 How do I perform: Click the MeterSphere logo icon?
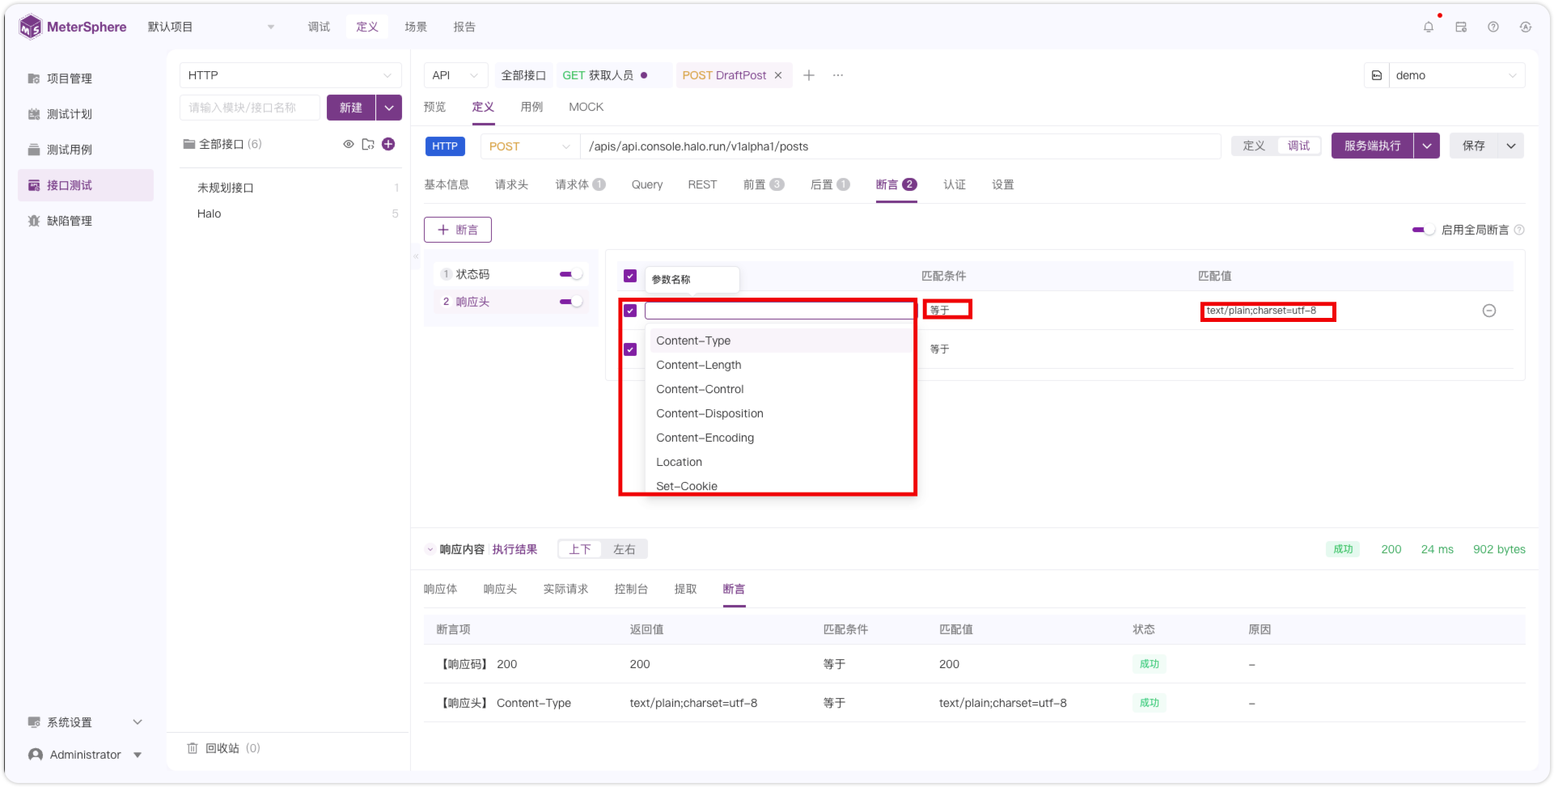(30, 27)
